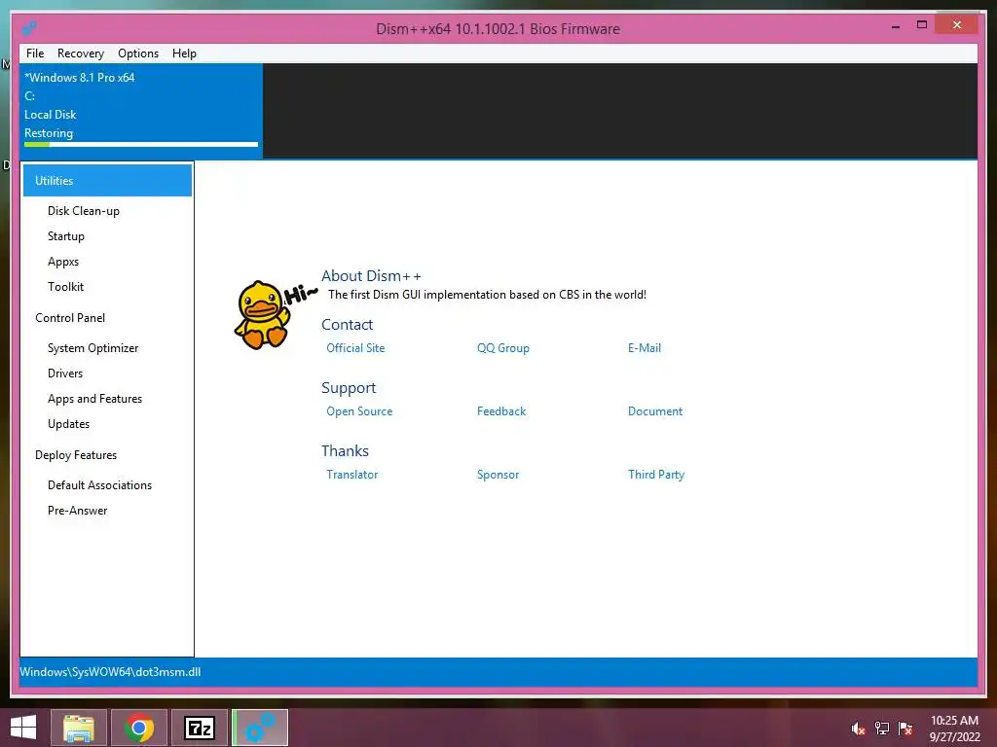Select the Deploy Features category
Viewport: 997px width, 747px height.
(x=76, y=455)
